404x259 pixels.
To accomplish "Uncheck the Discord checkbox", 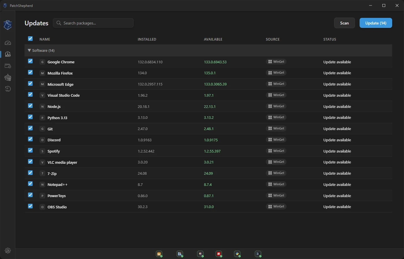I will click(x=30, y=139).
